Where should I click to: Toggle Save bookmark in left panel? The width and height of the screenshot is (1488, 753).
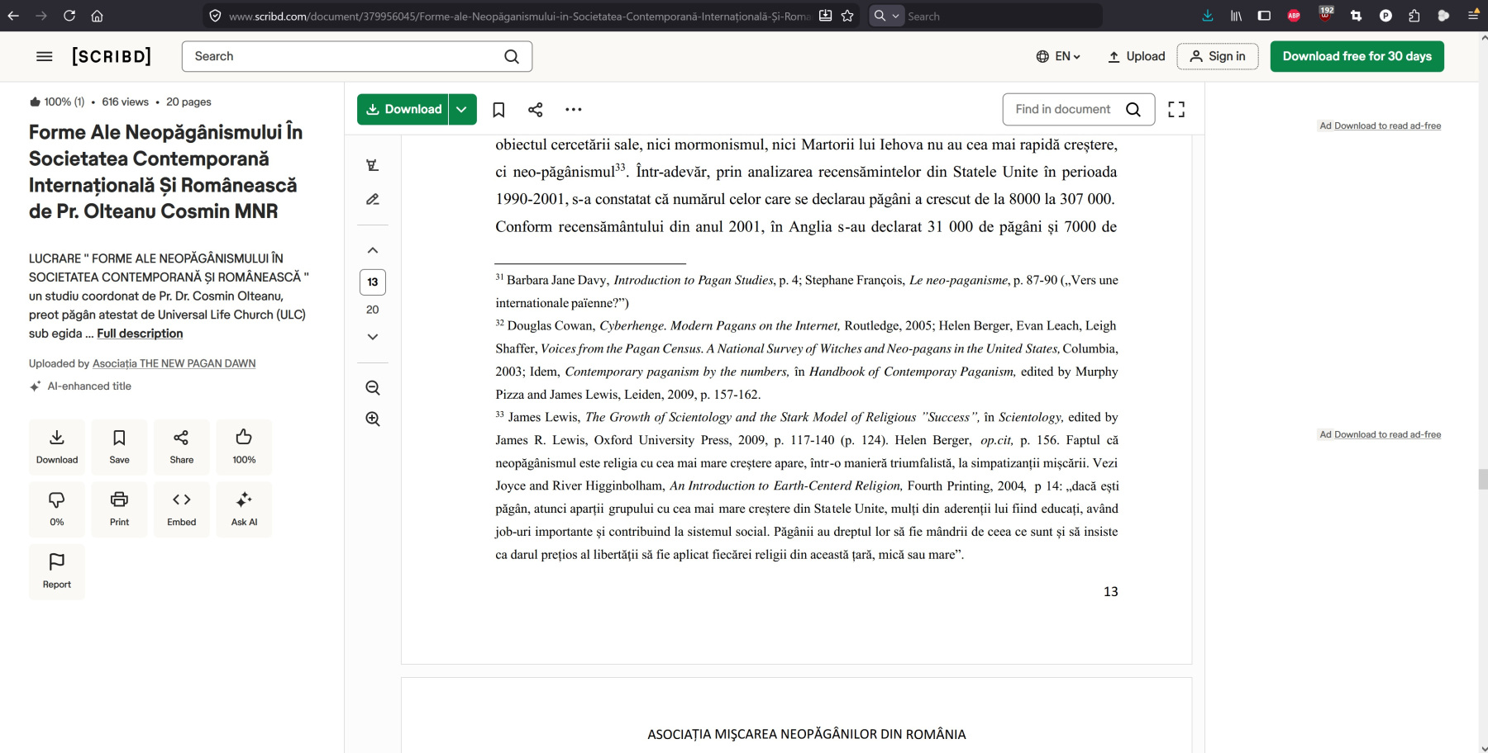[119, 446]
